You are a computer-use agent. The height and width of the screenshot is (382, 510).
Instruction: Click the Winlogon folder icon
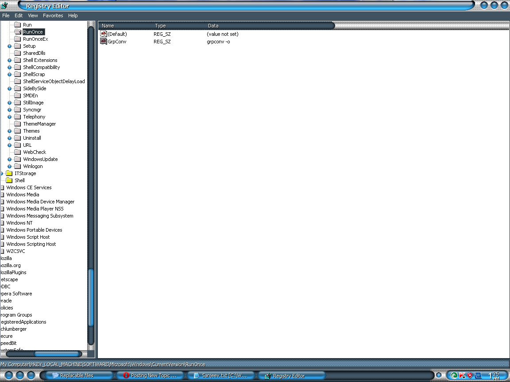click(18, 166)
